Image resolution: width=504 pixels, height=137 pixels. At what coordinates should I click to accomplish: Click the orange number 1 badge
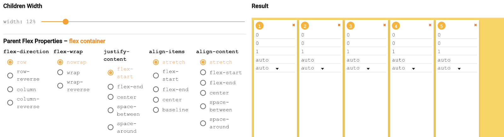[260, 26]
